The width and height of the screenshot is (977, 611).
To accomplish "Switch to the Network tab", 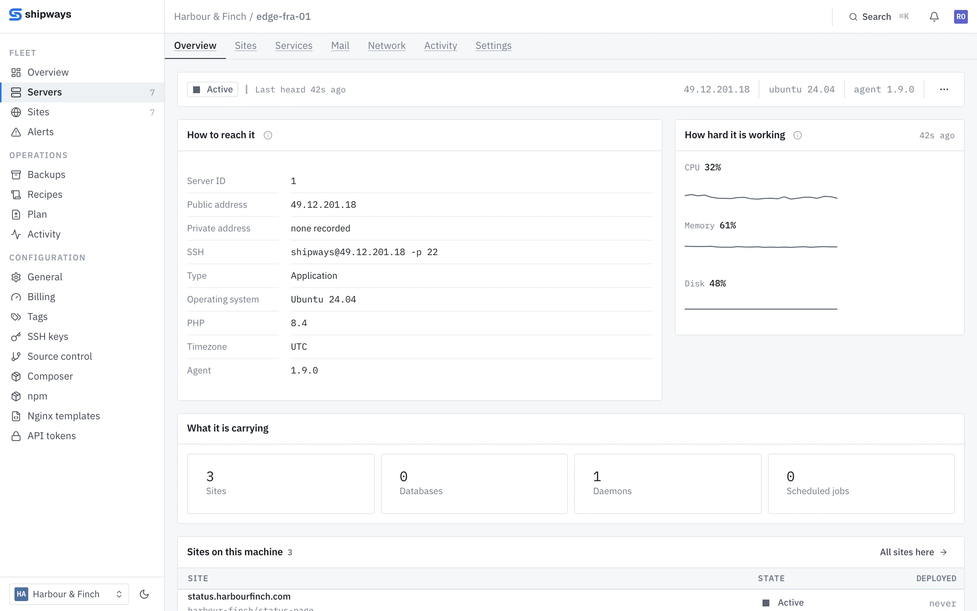I will click(x=386, y=46).
